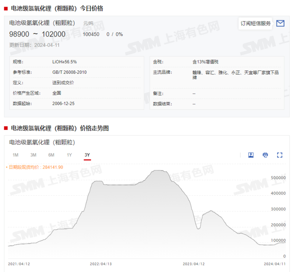Screen dimensions: 293x272
Task: Select the 1Y time range tab
Action: 69,155
